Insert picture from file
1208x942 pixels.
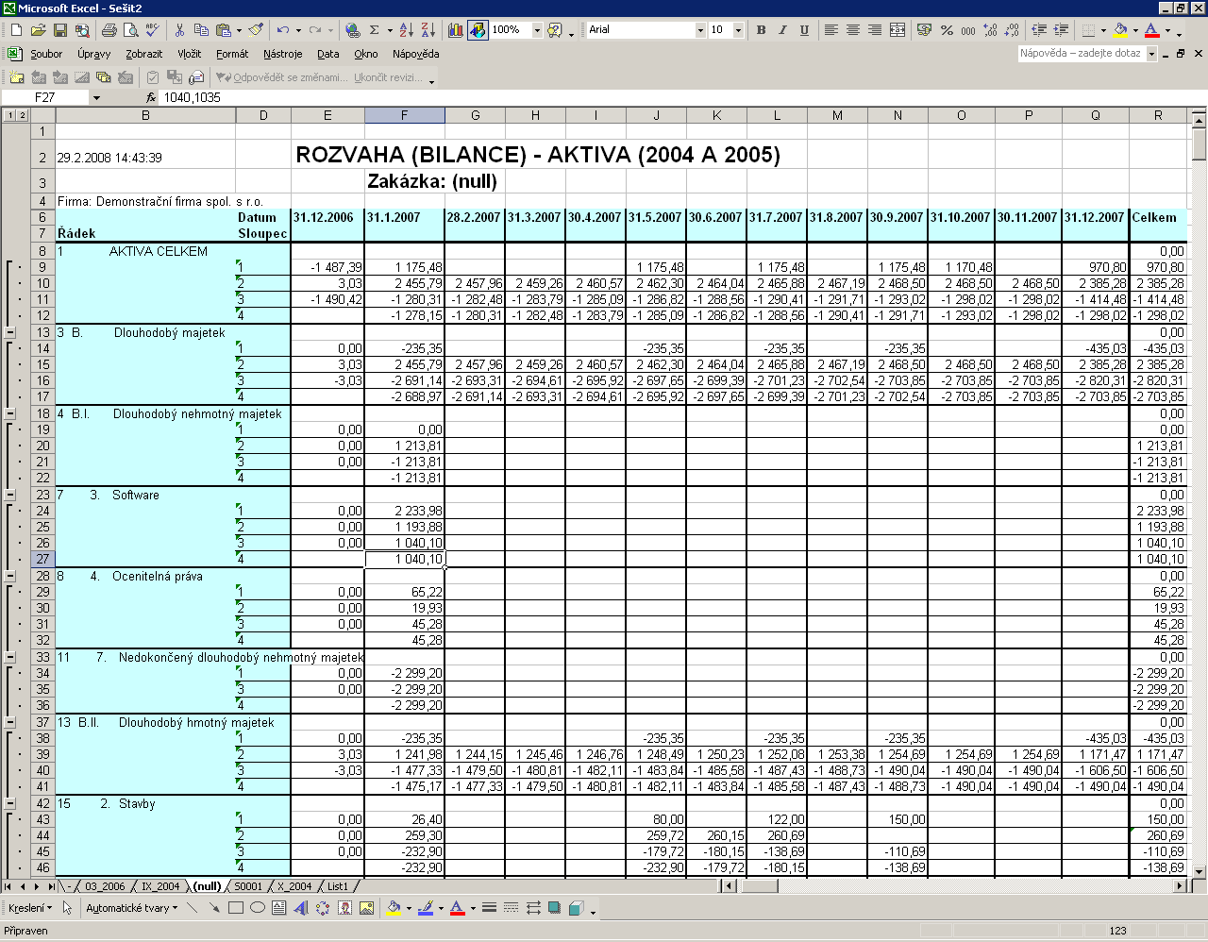[x=366, y=908]
